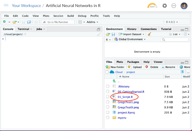Switch to the Plots tab in lower pane
192x131 pixels.
(120, 62)
